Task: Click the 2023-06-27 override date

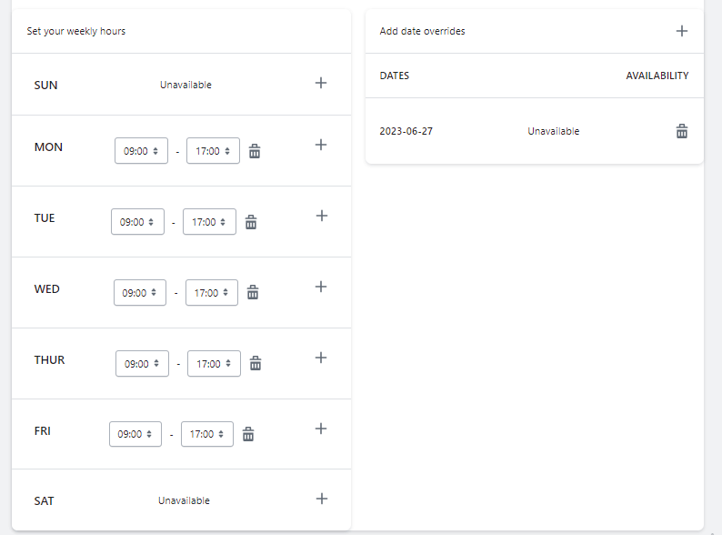Action: pyautogui.click(x=406, y=131)
